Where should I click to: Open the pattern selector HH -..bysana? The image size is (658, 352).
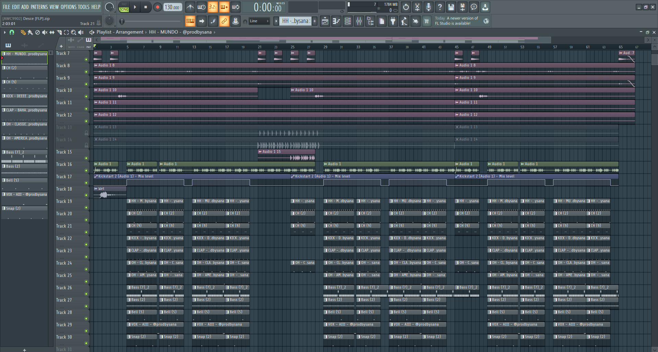pos(295,21)
